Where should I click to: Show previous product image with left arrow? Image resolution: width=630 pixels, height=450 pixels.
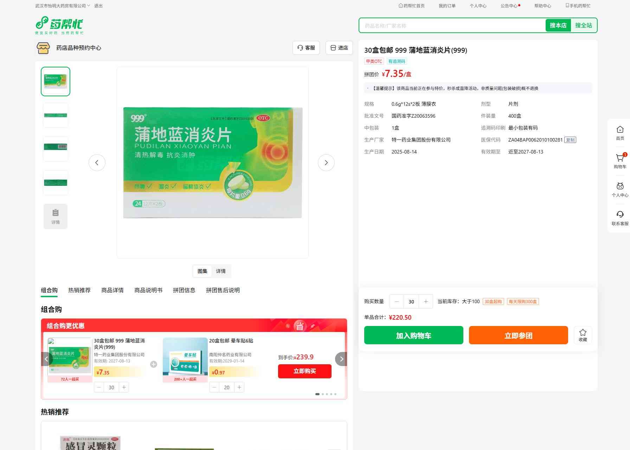pos(97,163)
